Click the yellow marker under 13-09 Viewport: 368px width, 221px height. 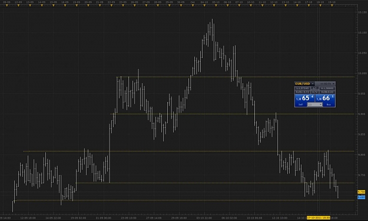[30, 5]
